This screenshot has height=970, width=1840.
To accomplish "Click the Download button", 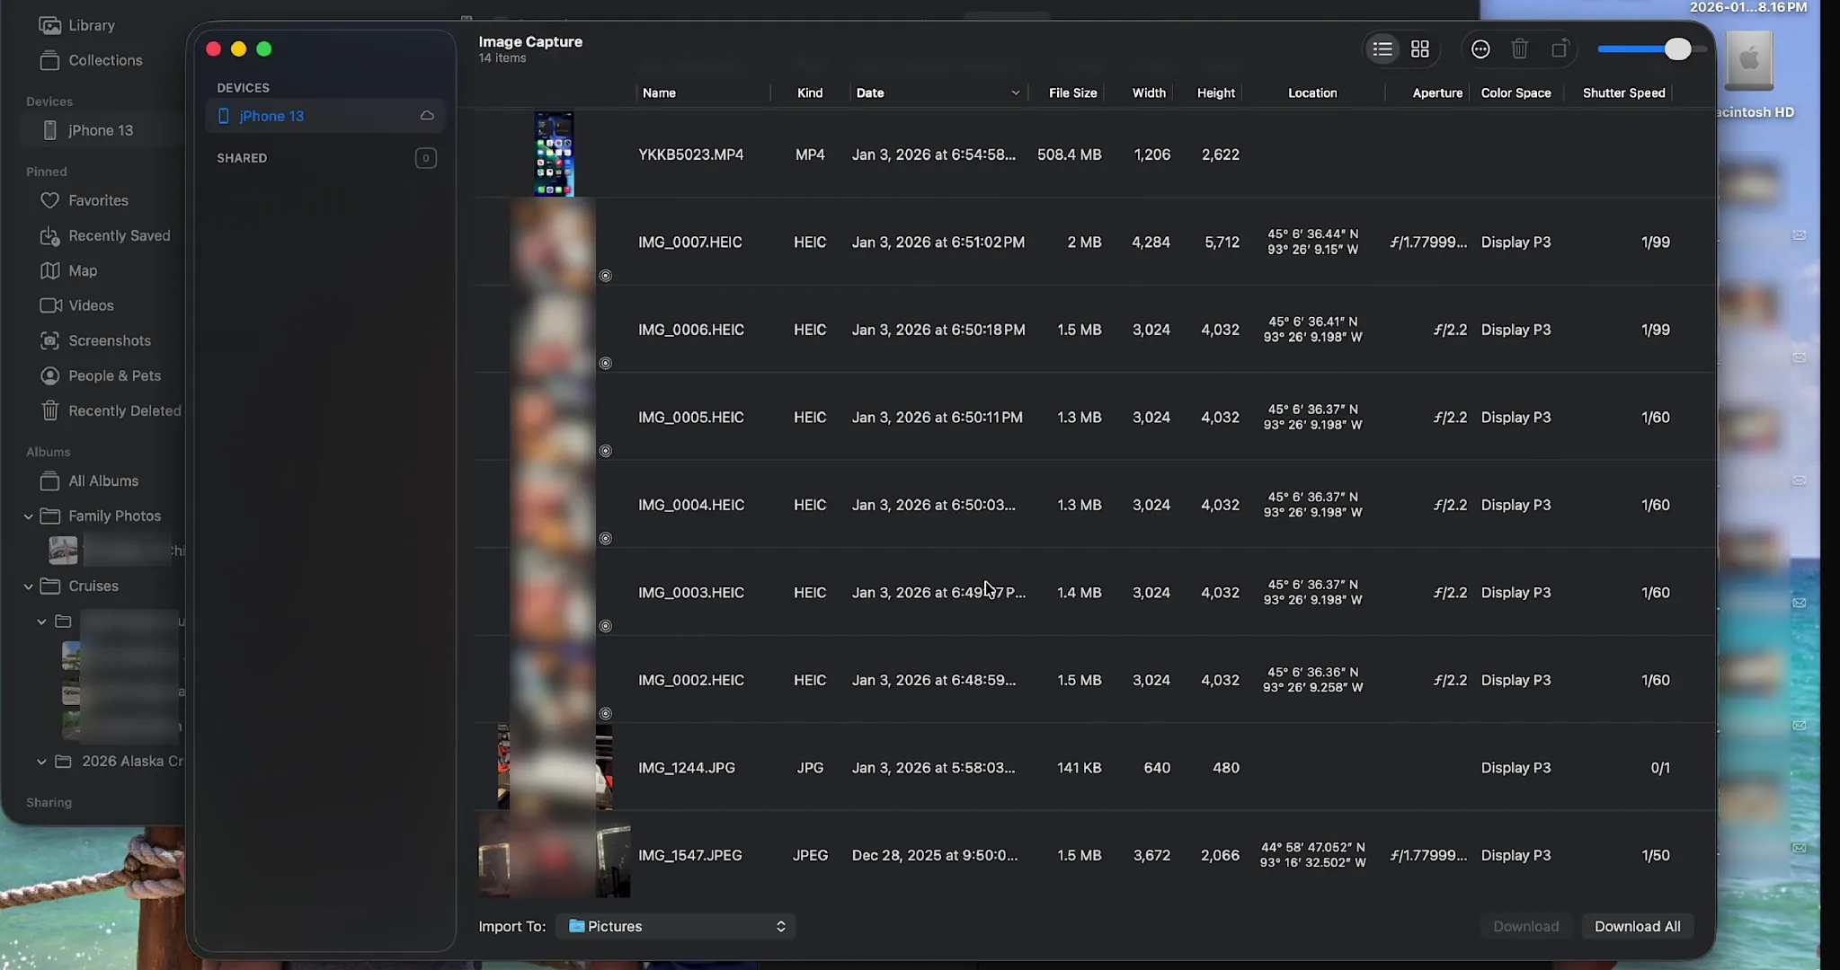I will [1525, 926].
